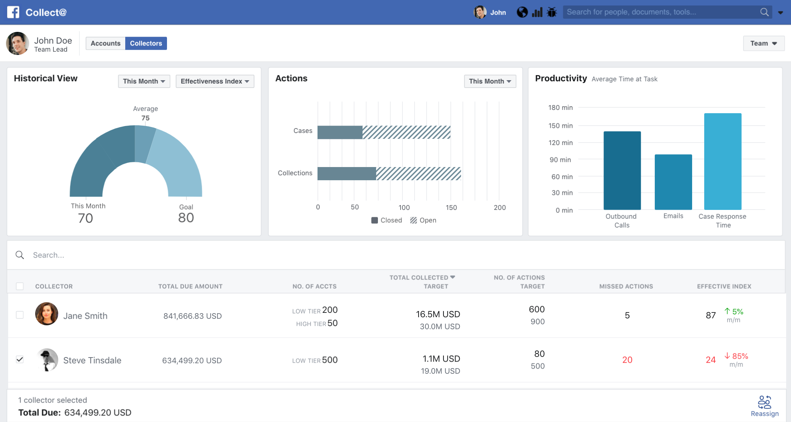Expand the Effectiveness Index dropdown
Viewport: 791px width, 422px height.
[215, 81]
